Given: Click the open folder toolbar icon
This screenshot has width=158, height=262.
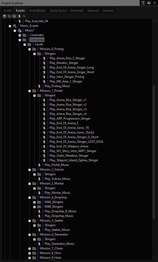Looking at the screenshot, I should tap(14, 16).
